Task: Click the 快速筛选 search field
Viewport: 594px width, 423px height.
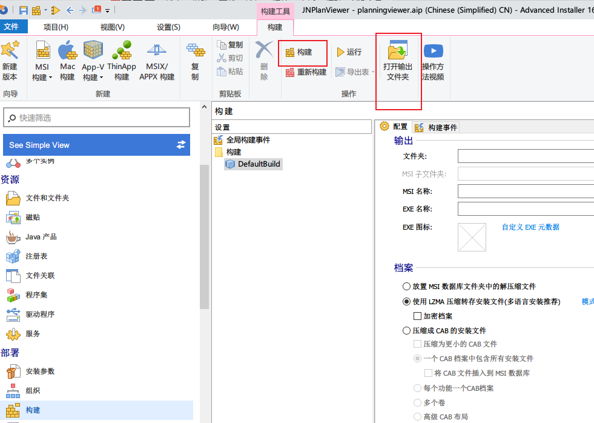Action: 97,118
